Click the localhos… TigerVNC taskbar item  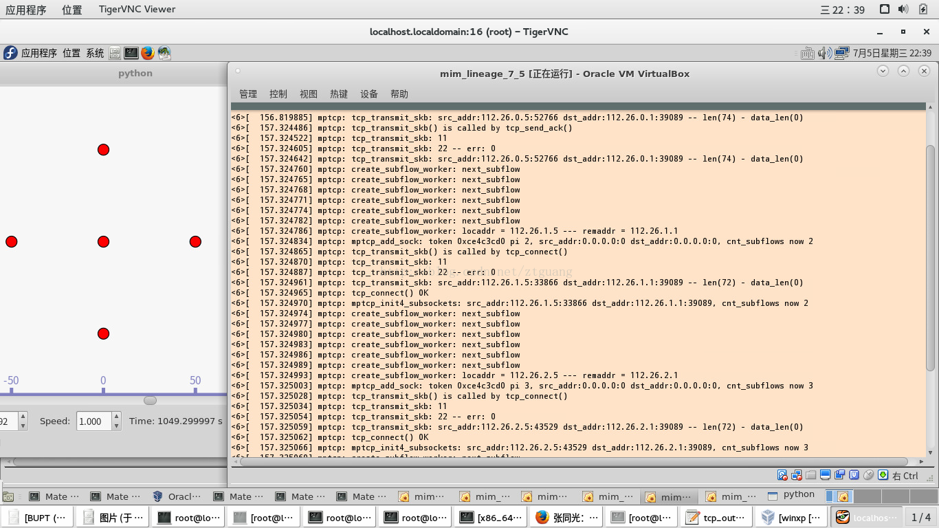(x=866, y=517)
